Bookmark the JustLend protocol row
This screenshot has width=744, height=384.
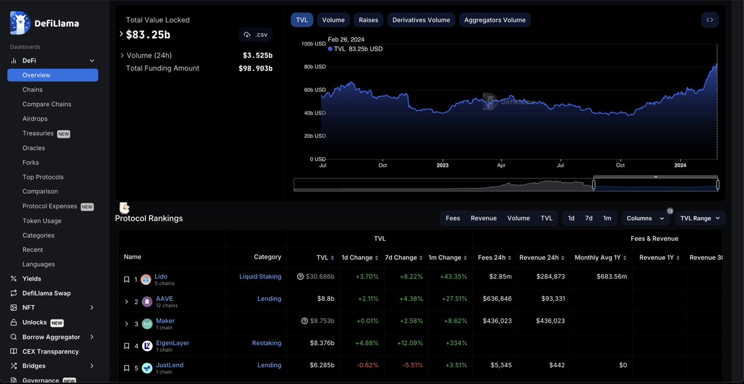(x=126, y=368)
